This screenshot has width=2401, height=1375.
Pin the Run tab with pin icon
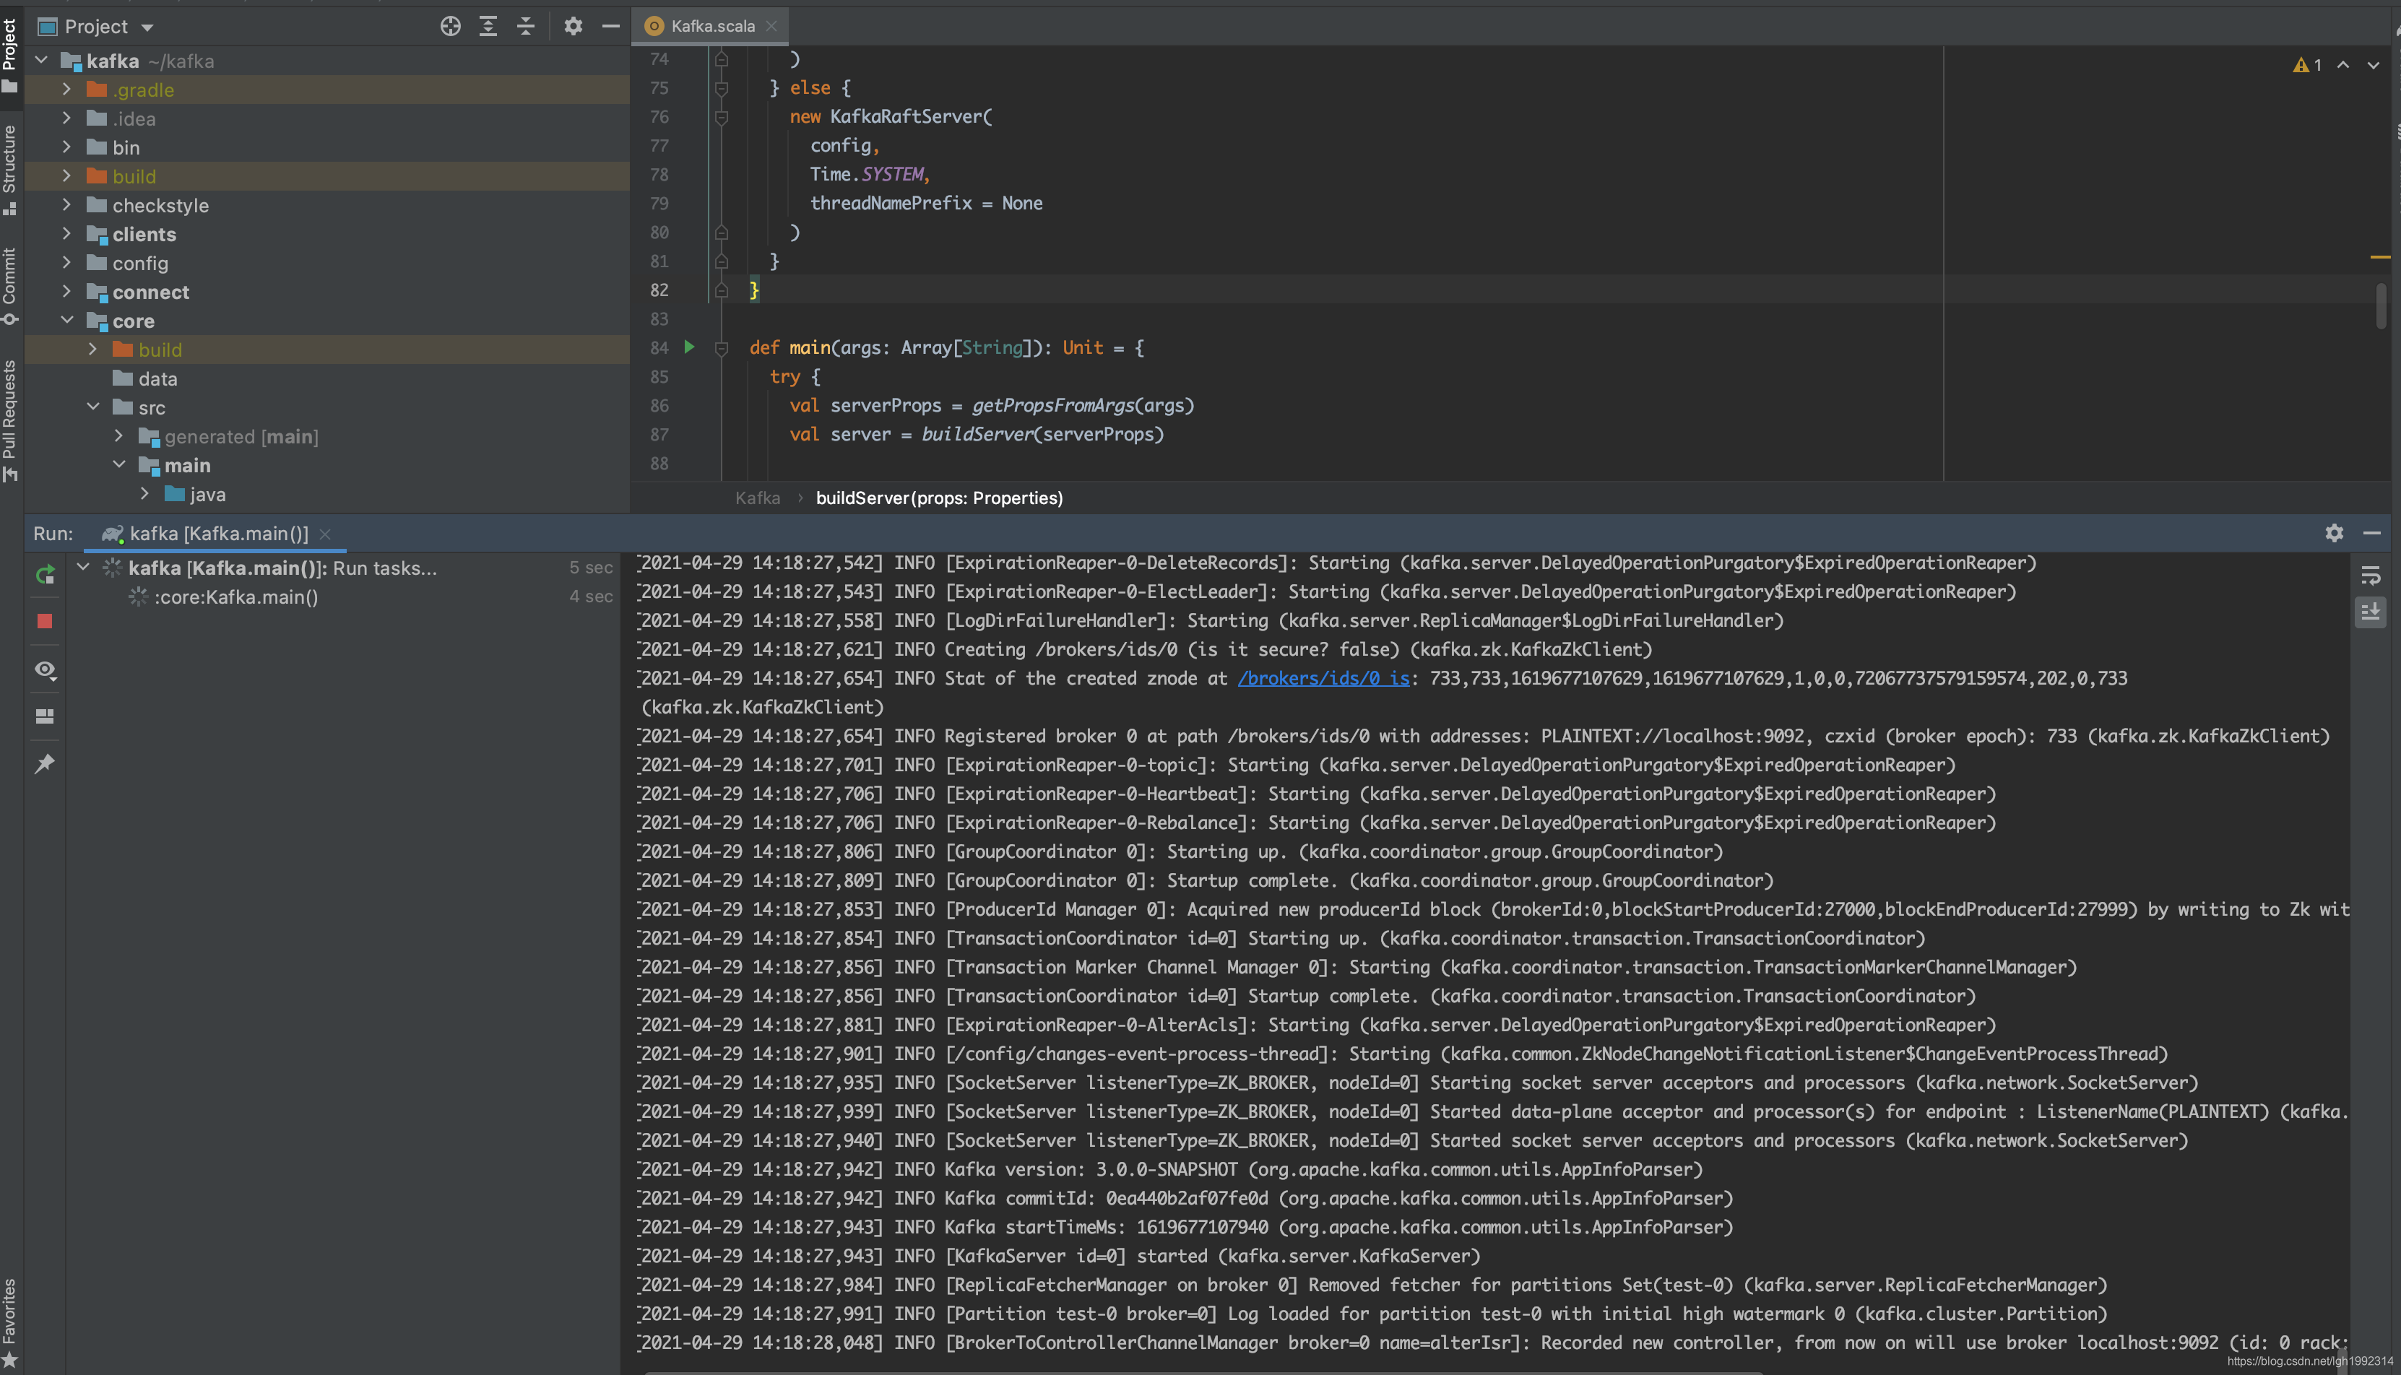44,763
